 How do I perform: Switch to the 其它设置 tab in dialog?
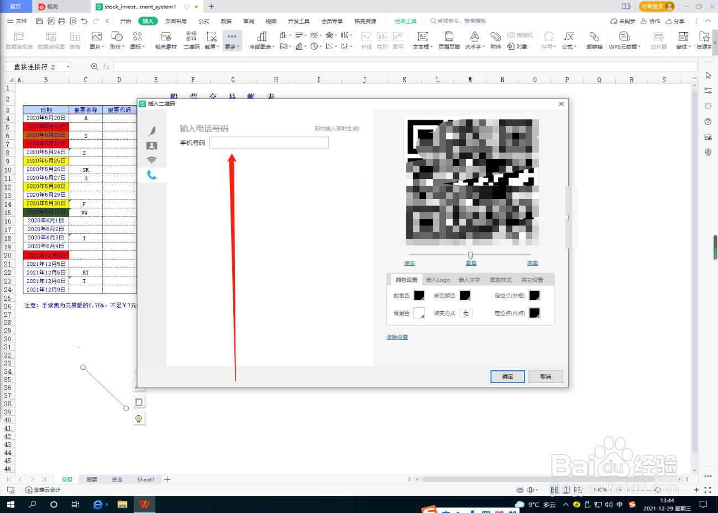pyautogui.click(x=532, y=280)
